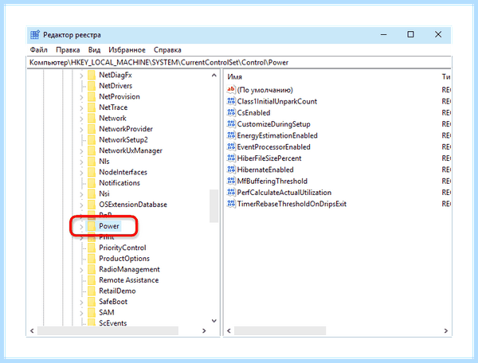Click the Notifications folder icon

coord(92,183)
